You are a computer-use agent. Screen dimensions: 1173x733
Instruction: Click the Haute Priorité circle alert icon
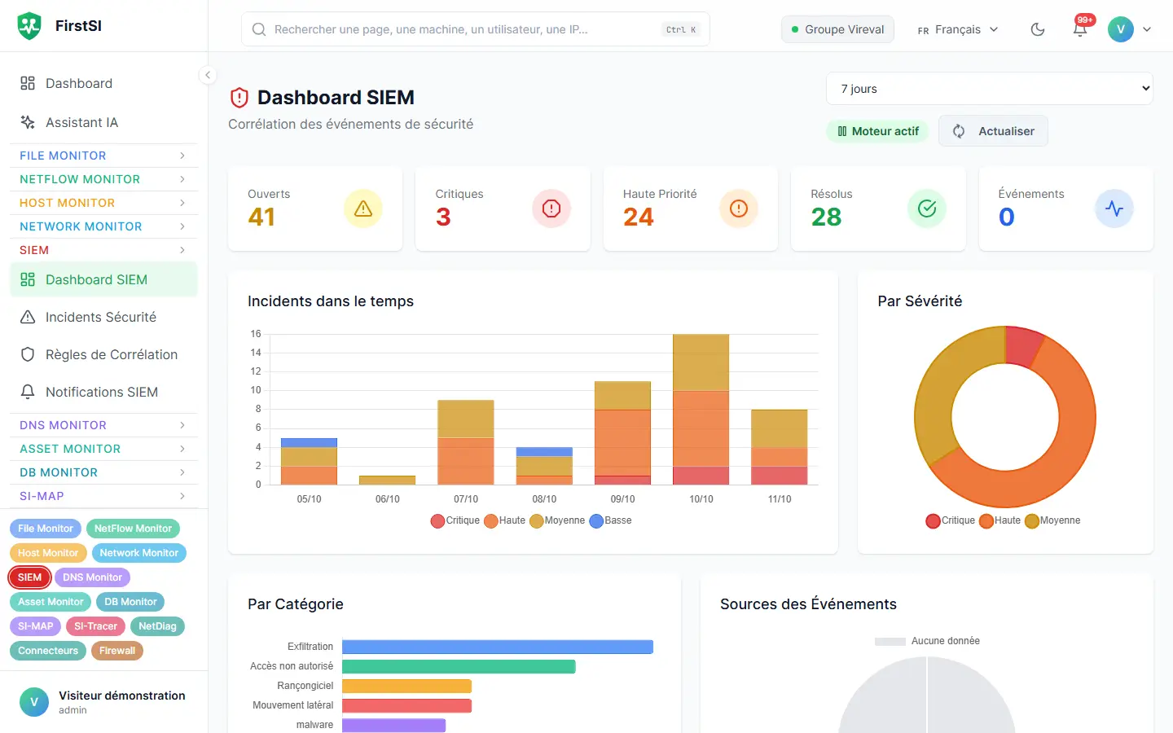click(x=739, y=208)
